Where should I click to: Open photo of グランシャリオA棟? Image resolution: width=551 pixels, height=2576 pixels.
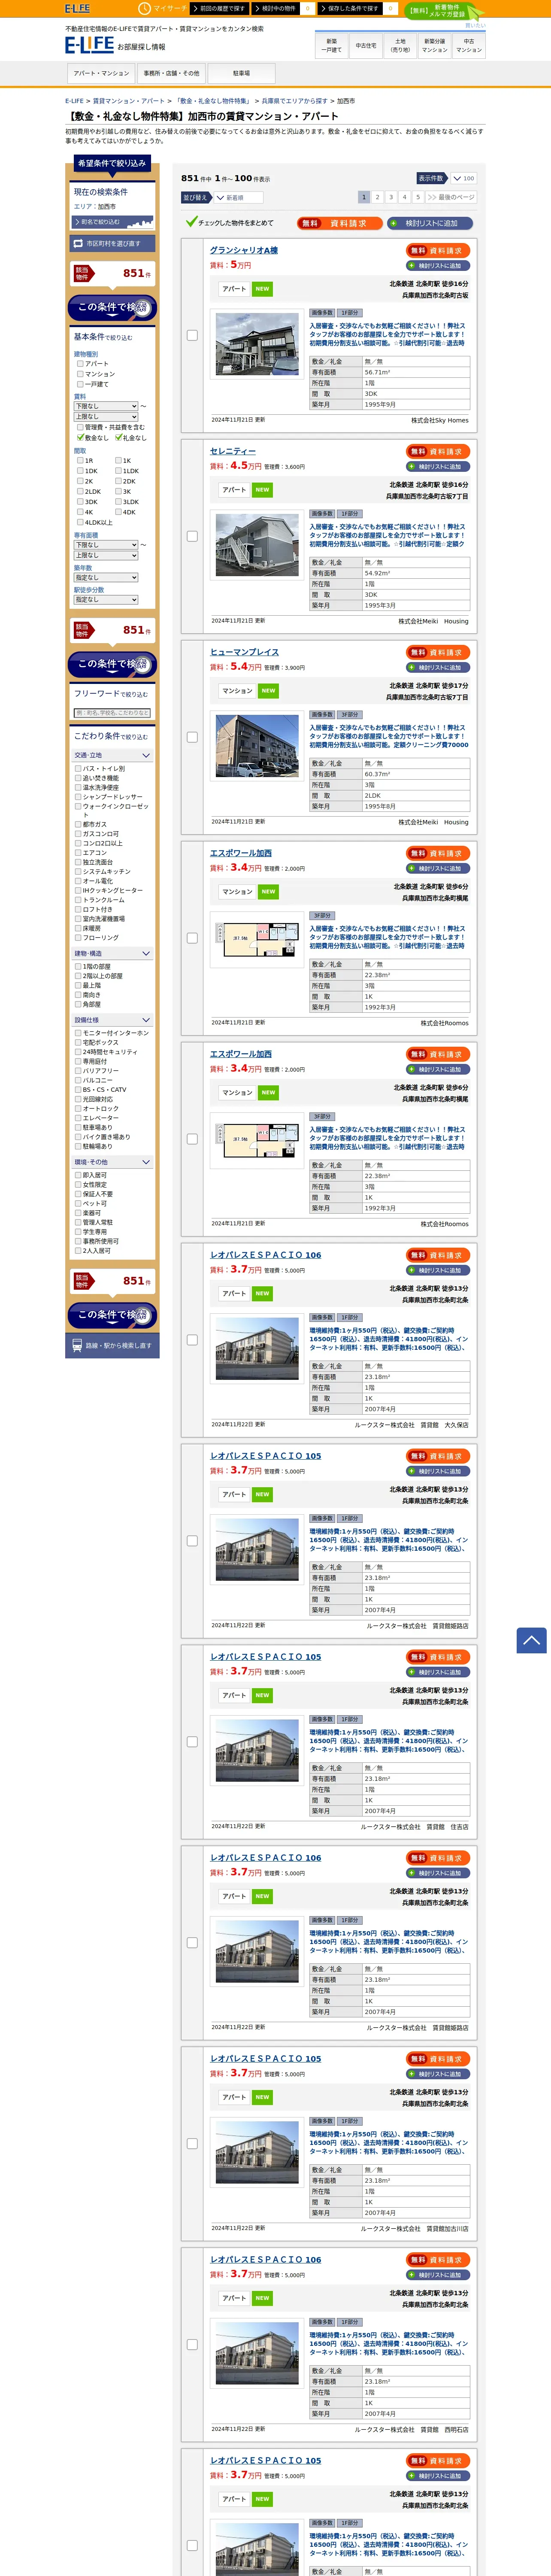click(257, 344)
